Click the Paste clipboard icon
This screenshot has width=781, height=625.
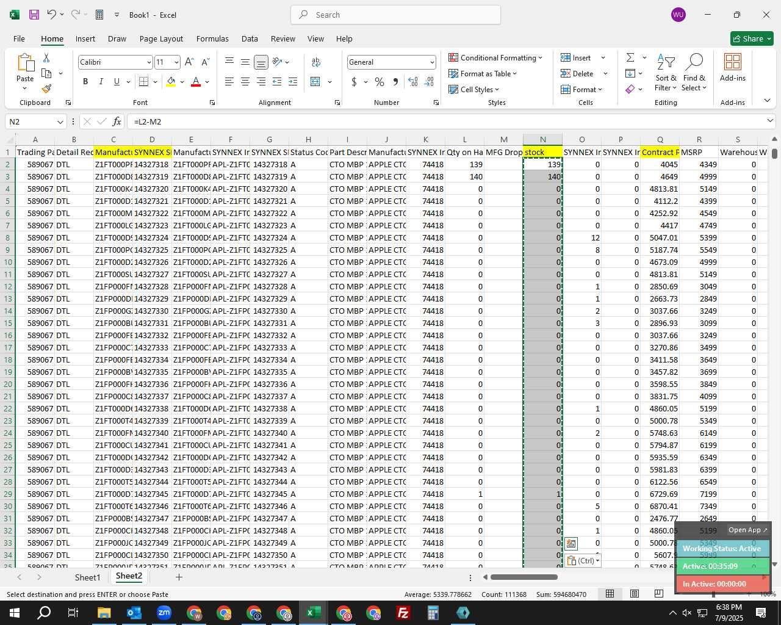tap(25, 63)
